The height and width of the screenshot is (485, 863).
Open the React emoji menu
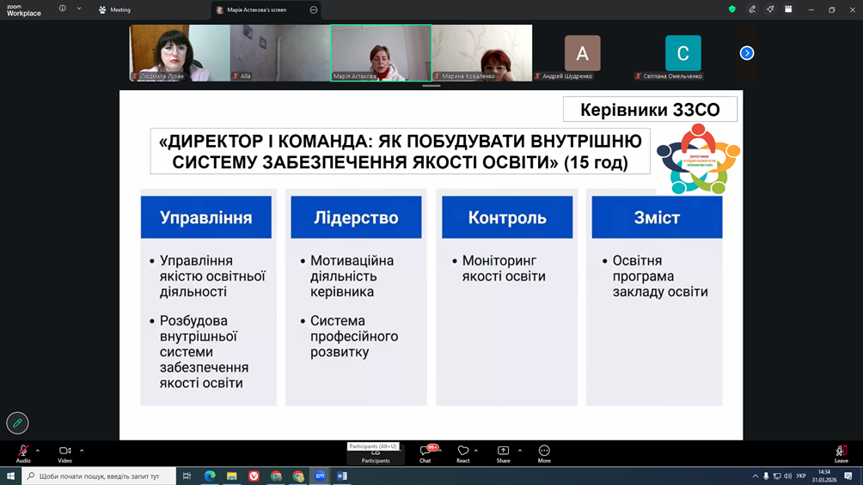pyautogui.click(x=462, y=452)
